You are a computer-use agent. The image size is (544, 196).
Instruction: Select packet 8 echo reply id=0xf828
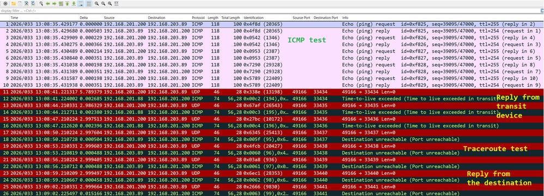click(x=272, y=72)
